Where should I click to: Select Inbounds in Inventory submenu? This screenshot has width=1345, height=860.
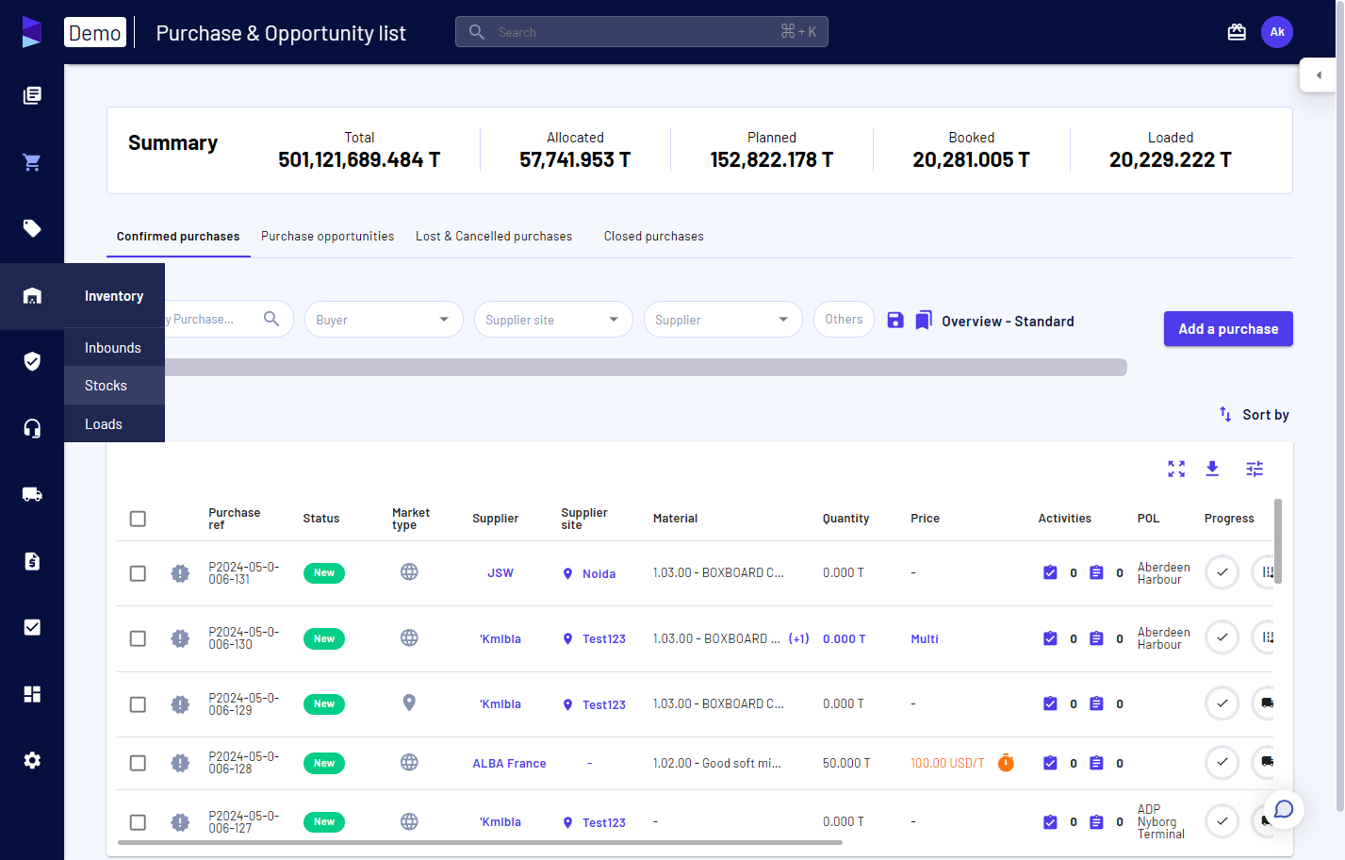[114, 348]
